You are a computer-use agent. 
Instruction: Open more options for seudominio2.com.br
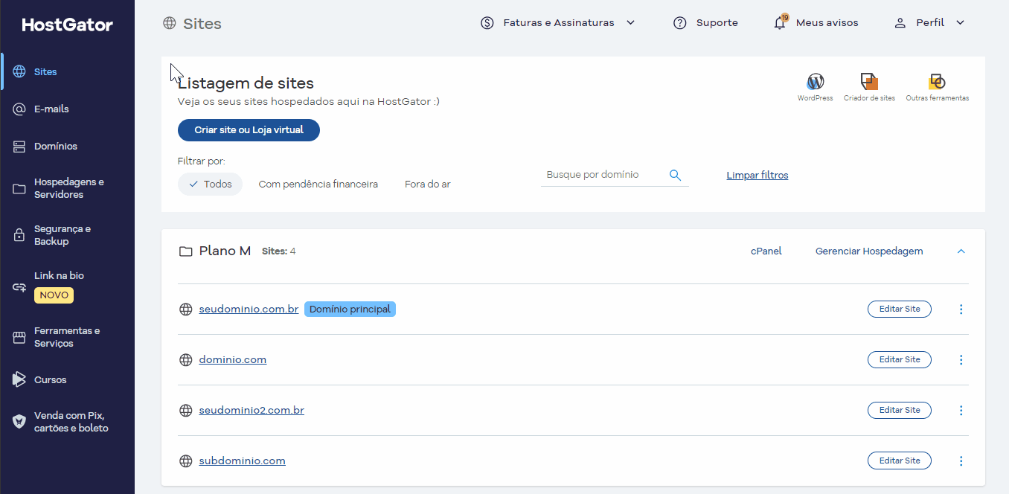(x=961, y=410)
